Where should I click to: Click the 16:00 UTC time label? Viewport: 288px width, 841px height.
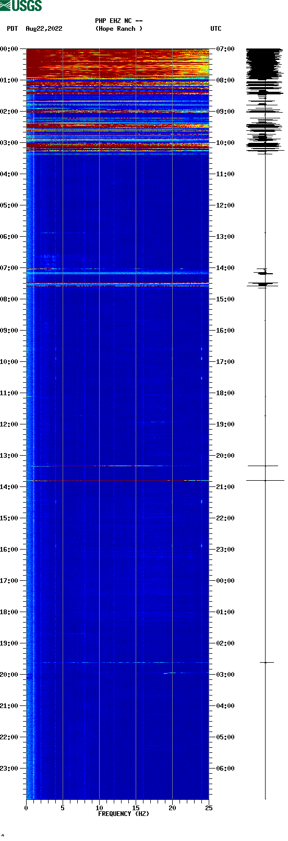tap(225, 331)
